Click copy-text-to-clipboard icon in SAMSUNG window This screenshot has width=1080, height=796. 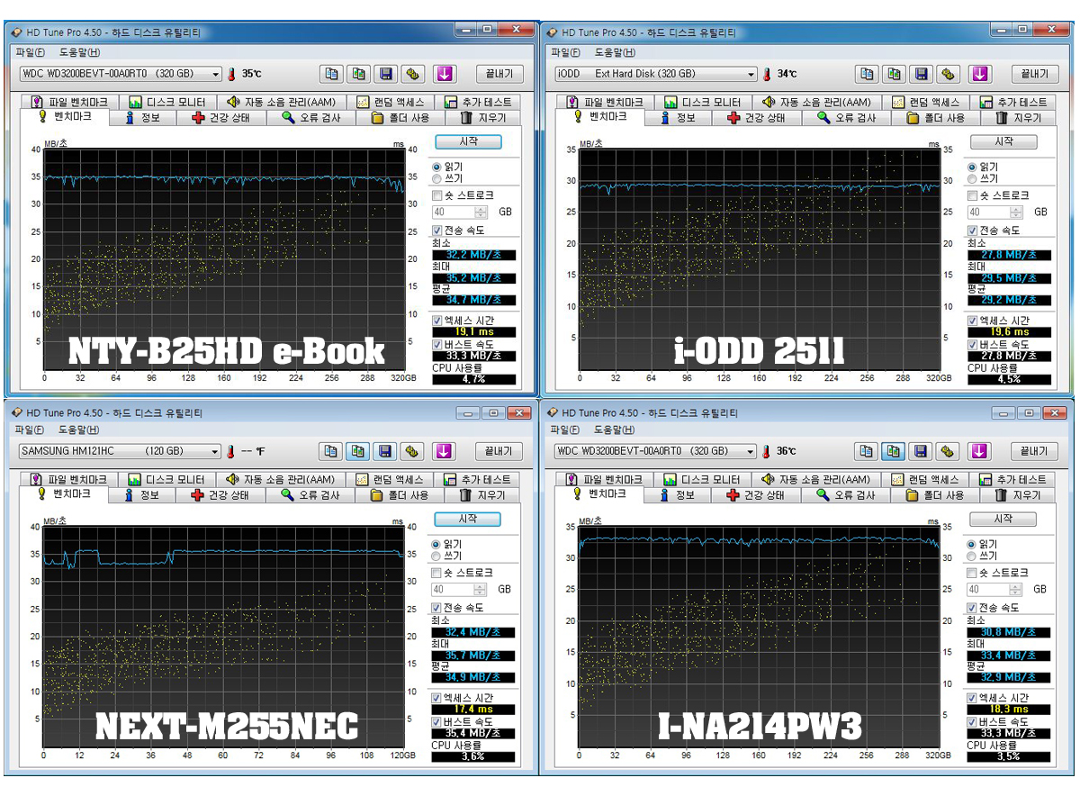pos(331,451)
